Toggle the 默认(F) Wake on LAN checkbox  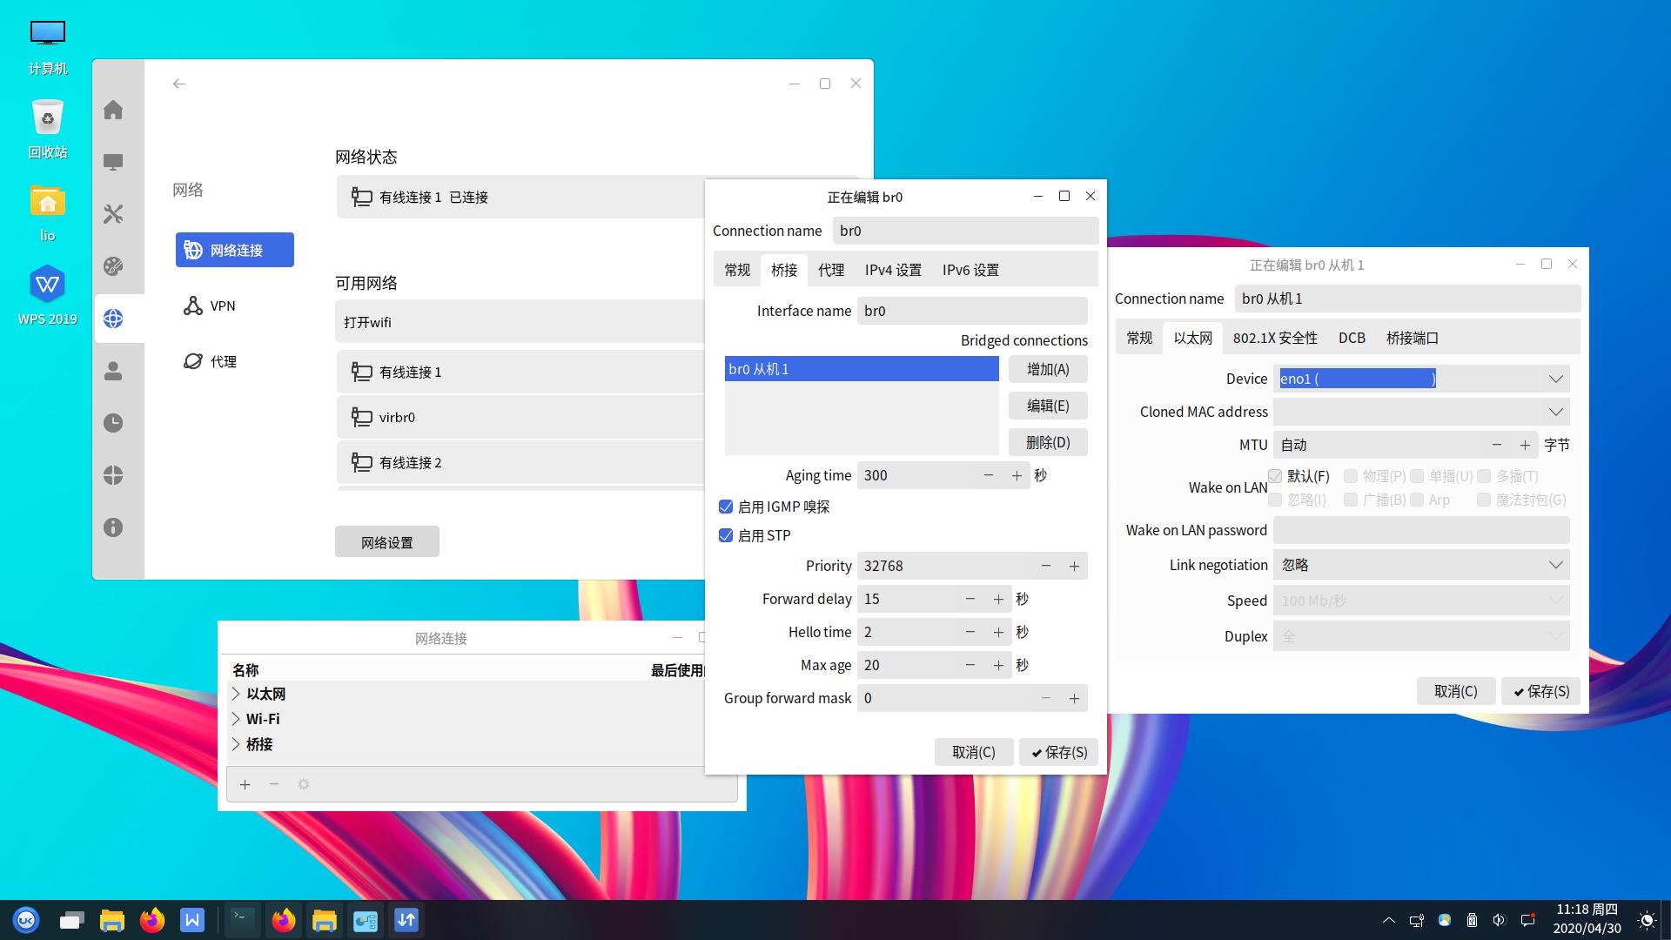click(x=1275, y=476)
